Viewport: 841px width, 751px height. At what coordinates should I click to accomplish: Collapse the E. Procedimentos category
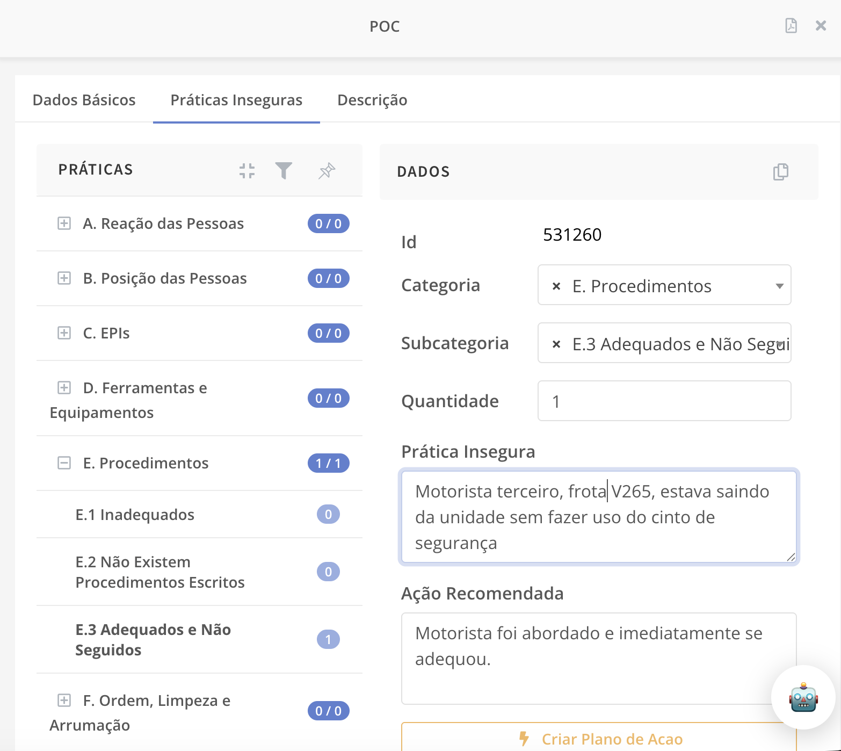pyautogui.click(x=64, y=463)
